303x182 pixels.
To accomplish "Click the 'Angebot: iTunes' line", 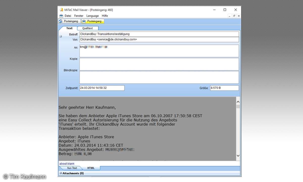I will 74,141.
